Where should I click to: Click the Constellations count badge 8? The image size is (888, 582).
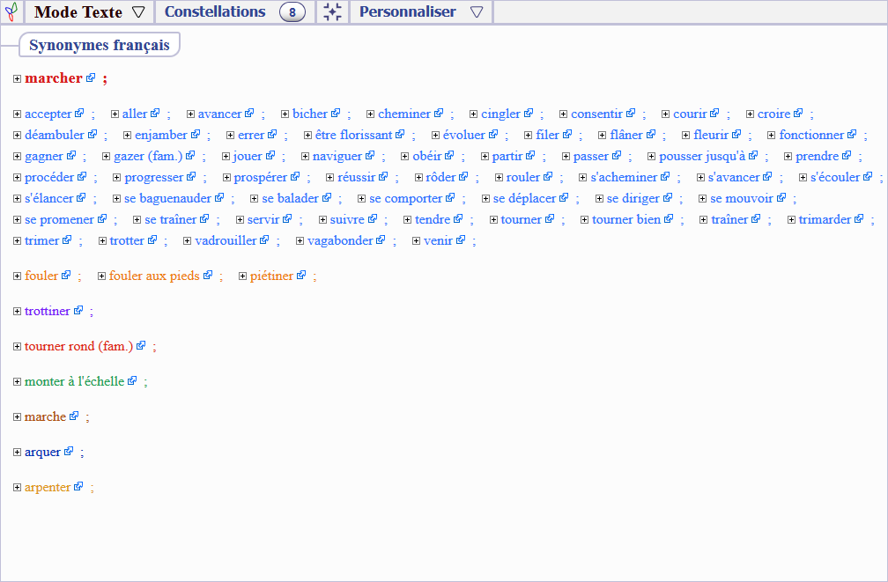click(292, 12)
